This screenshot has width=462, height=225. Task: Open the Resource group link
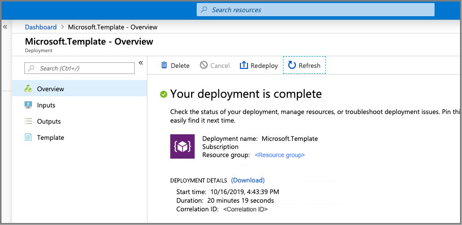[280, 155]
